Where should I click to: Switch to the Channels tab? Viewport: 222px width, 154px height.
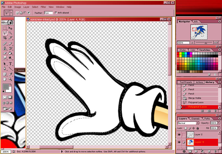point(195,119)
